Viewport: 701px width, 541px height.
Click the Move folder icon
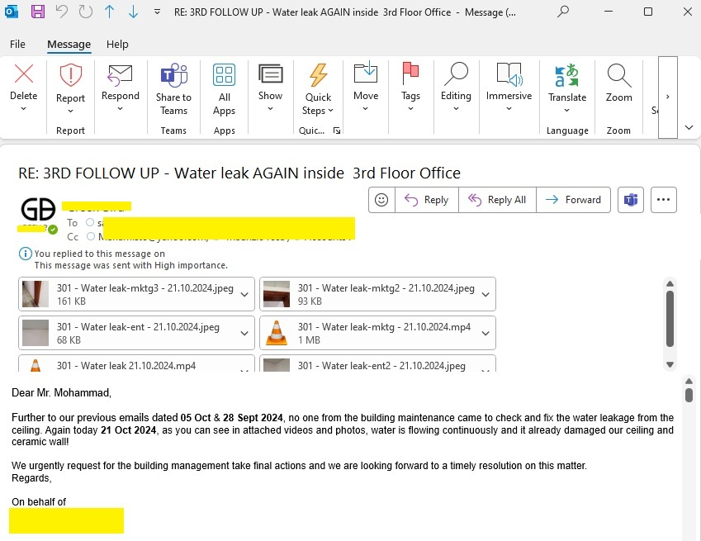pos(366,73)
